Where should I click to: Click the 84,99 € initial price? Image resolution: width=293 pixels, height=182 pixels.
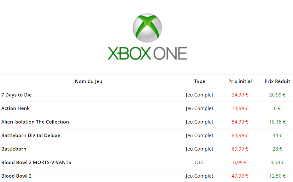point(240,135)
